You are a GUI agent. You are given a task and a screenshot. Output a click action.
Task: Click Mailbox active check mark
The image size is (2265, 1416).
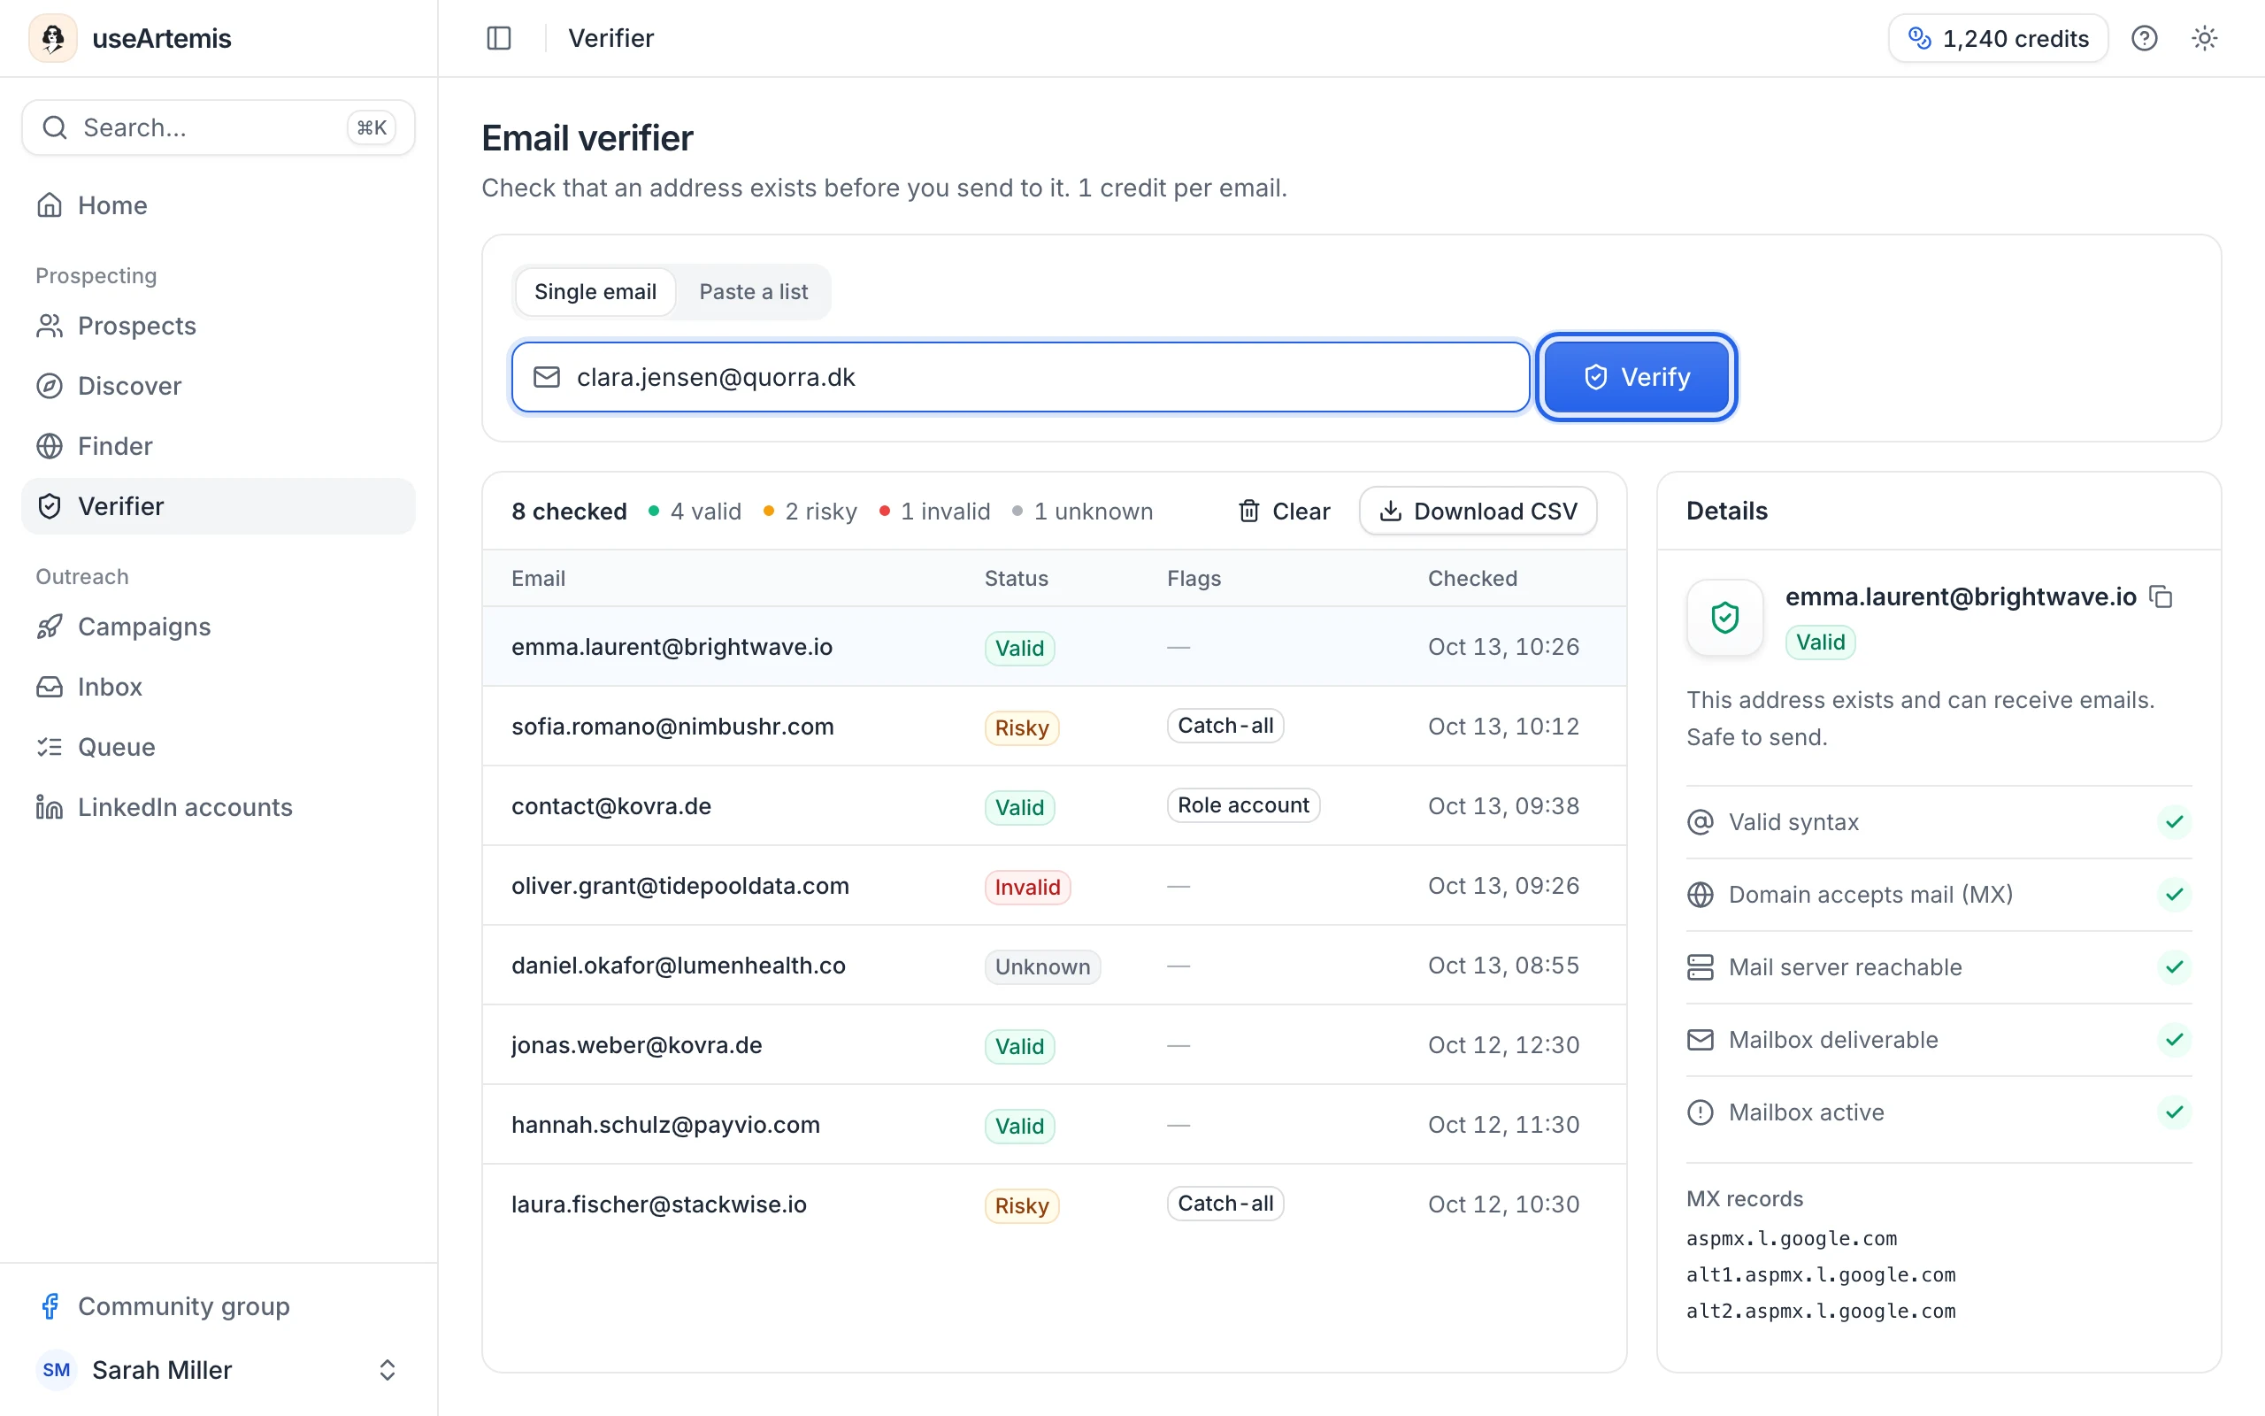[x=2174, y=1112]
